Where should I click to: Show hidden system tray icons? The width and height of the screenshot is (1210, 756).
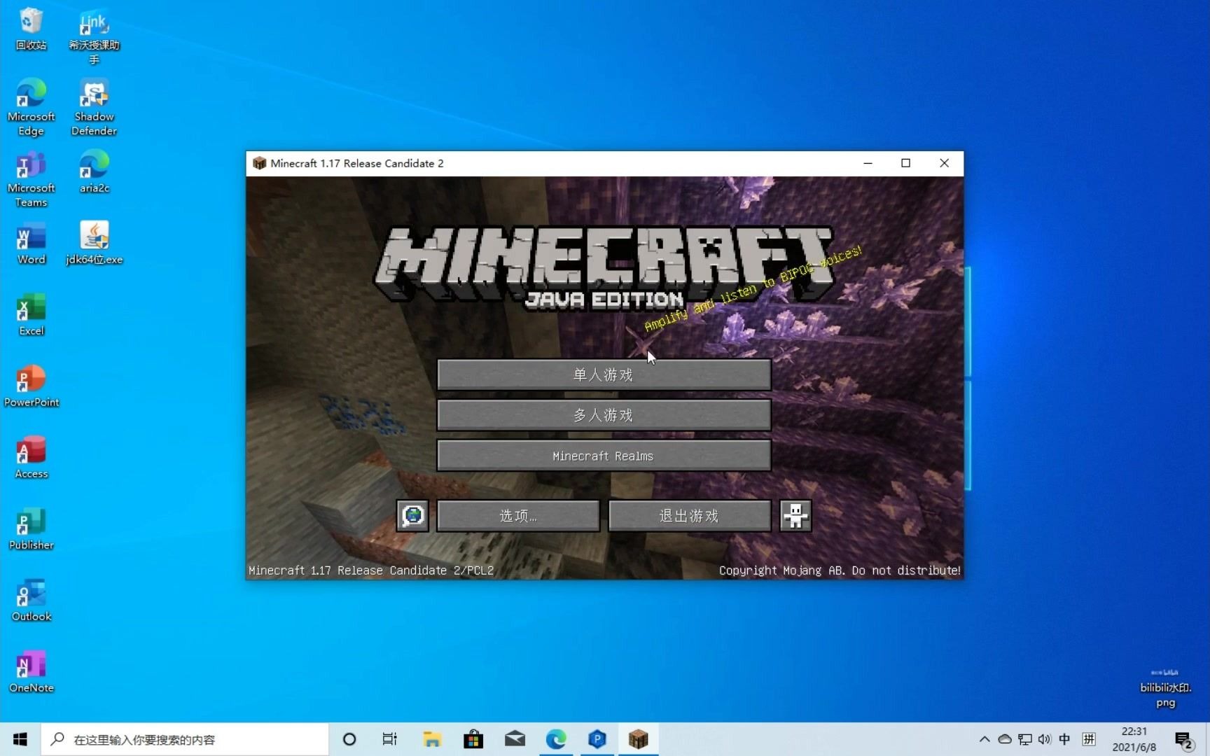[x=984, y=739]
